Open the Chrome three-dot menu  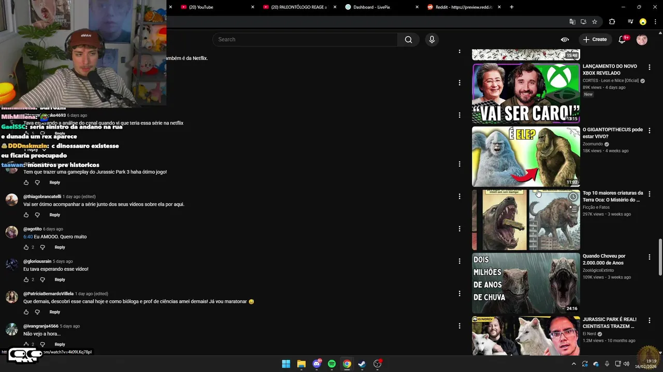click(x=655, y=22)
